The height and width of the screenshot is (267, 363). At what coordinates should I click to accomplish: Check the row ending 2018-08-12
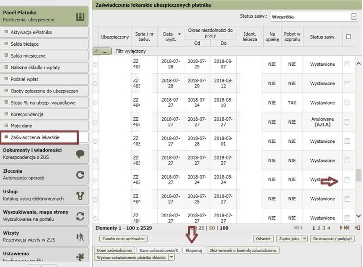coord(347,83)
